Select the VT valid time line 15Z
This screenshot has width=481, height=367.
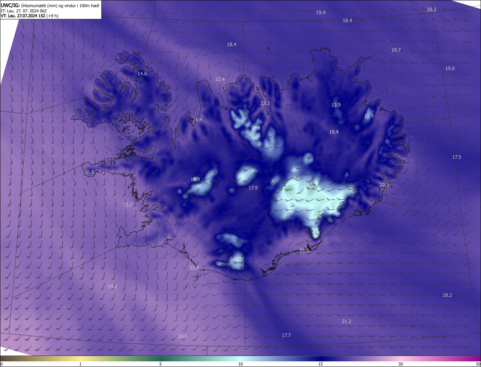click(29, 16)
